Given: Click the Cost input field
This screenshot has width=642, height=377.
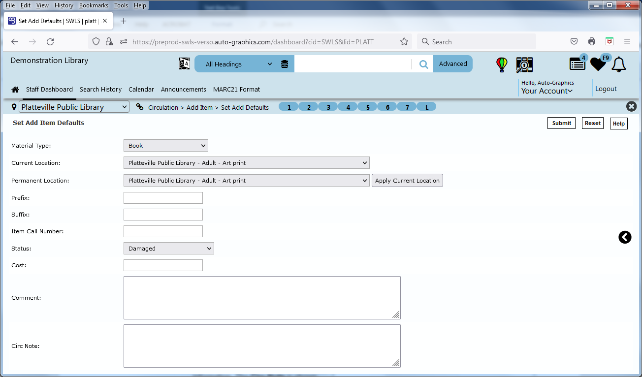Looking at the screenshot, I should [x=163, y=265].
